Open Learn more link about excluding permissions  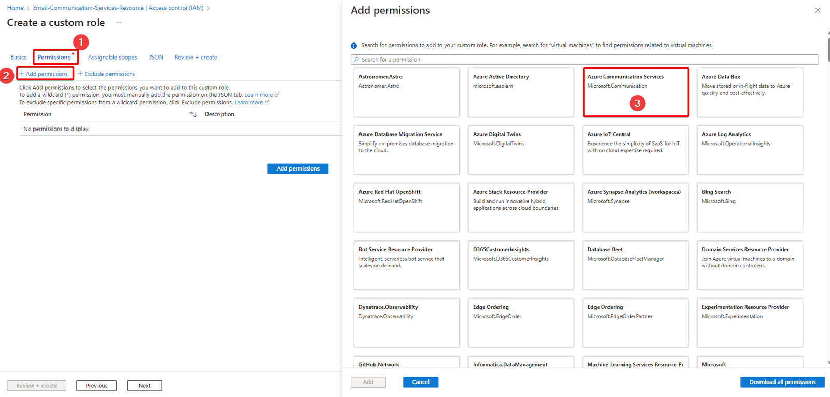(x=252, y=102)
